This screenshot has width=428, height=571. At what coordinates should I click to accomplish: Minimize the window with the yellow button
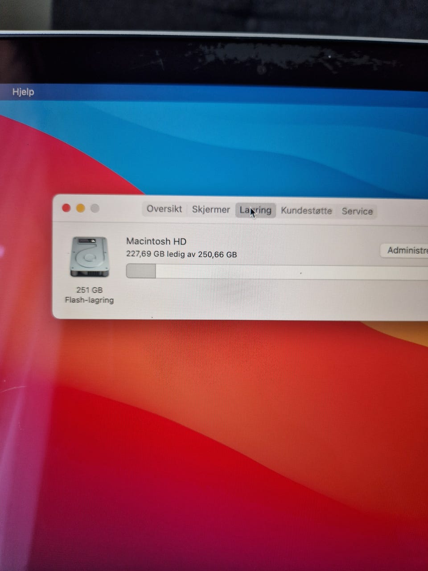[x=81, y=208]
